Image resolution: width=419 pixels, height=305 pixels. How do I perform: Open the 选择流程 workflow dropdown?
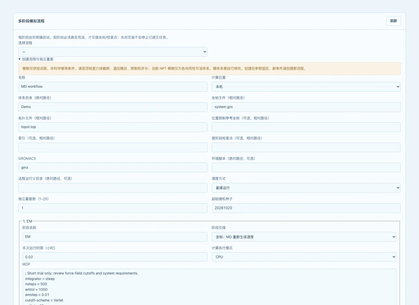coord(113,52)
